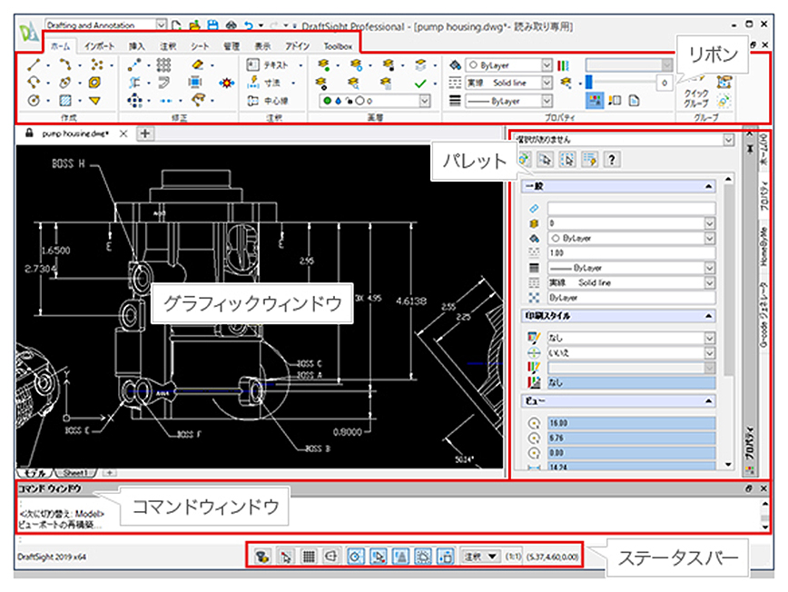Viewport: 788px width, 592px height.
Task: Open the help (?) icon in the palette
Action: tap(612, 159)
